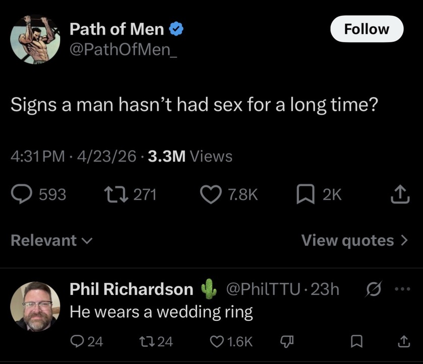Like the Path of Men post
This screenshot has width=423, height=364.
pyautogui.click(x=212, y=194)
